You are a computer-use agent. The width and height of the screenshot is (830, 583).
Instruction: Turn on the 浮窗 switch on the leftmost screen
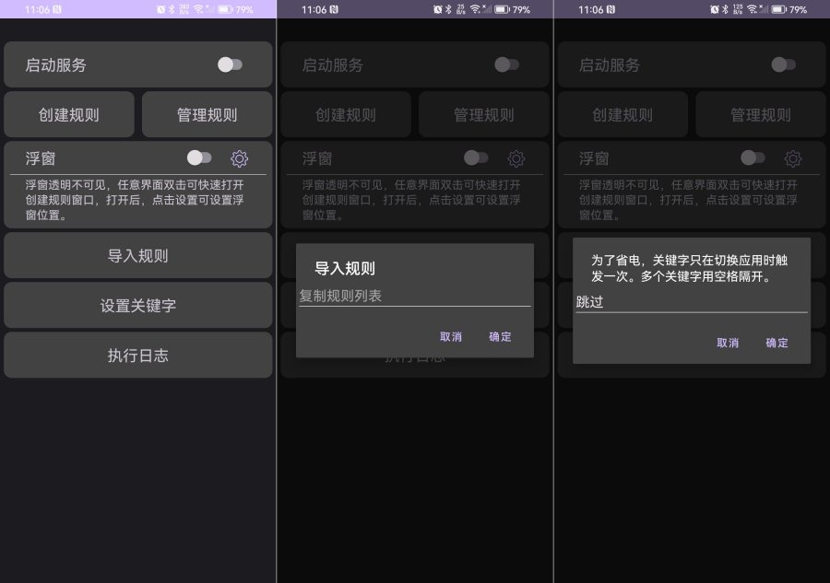(x=199, y=158)
